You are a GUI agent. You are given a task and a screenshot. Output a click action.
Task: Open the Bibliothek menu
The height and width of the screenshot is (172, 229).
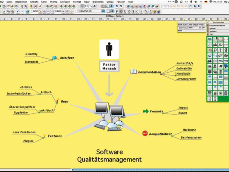[x=98, y=2]
